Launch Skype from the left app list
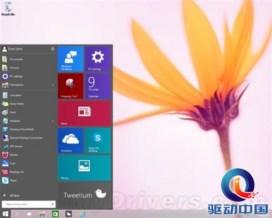 coord(28,180)
